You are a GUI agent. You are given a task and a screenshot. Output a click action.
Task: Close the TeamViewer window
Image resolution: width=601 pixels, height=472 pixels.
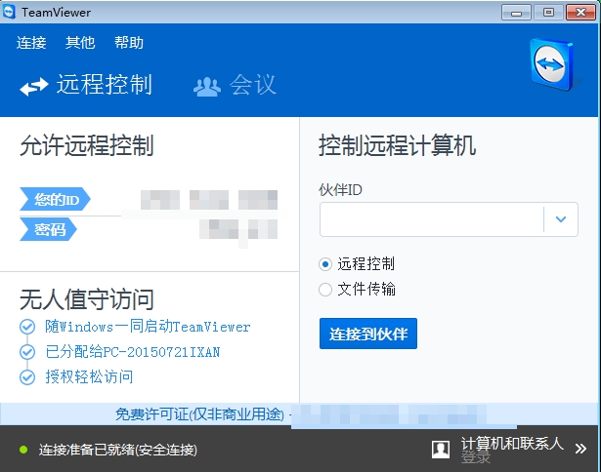coord(580,13)
